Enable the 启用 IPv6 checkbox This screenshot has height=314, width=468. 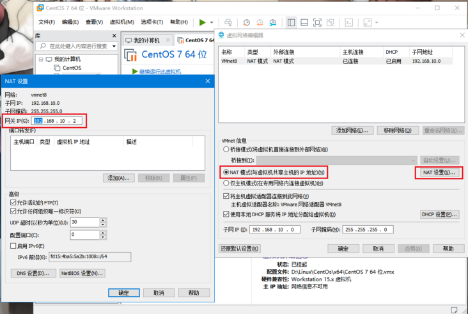pyautogui.click(x=13, y=246)
